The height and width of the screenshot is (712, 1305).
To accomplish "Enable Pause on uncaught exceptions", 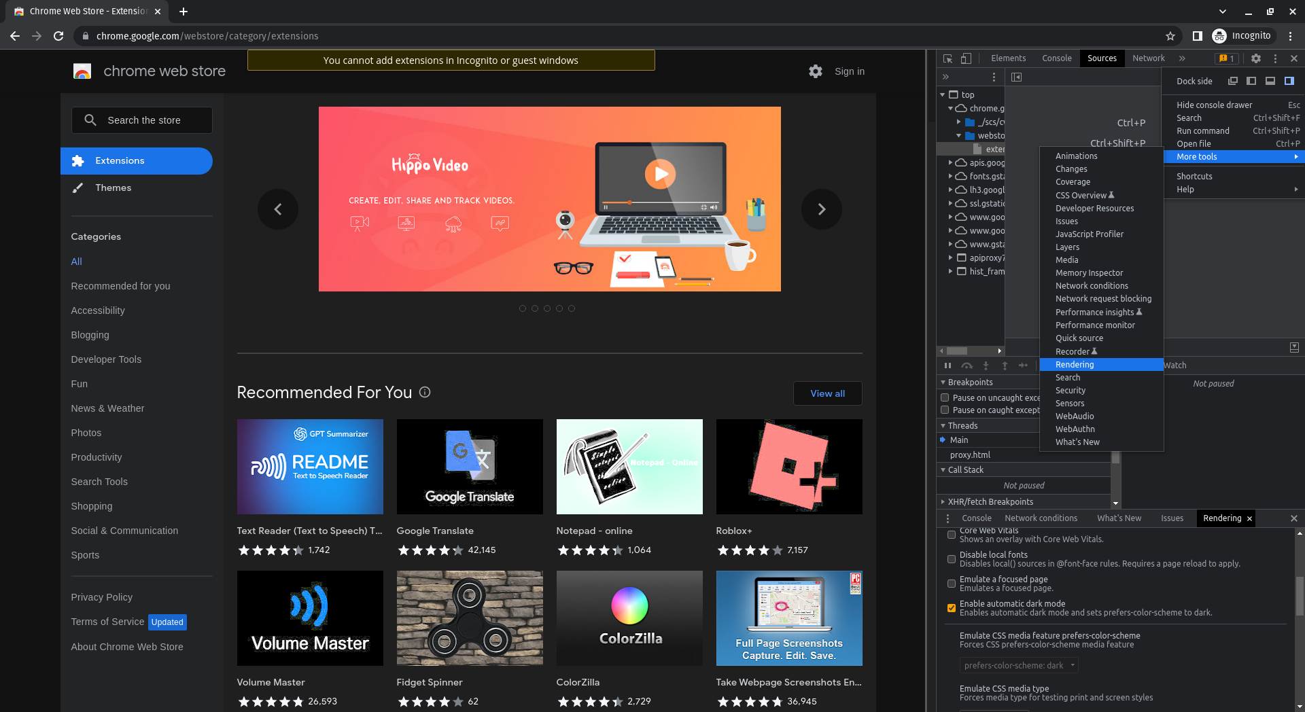I will click(945, 397).
